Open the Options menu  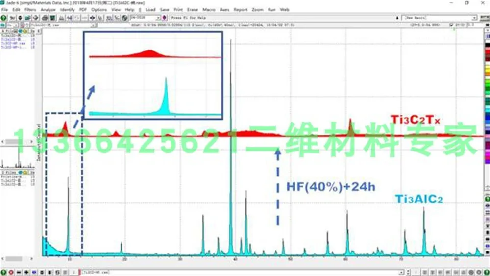(x=99, y=10)
